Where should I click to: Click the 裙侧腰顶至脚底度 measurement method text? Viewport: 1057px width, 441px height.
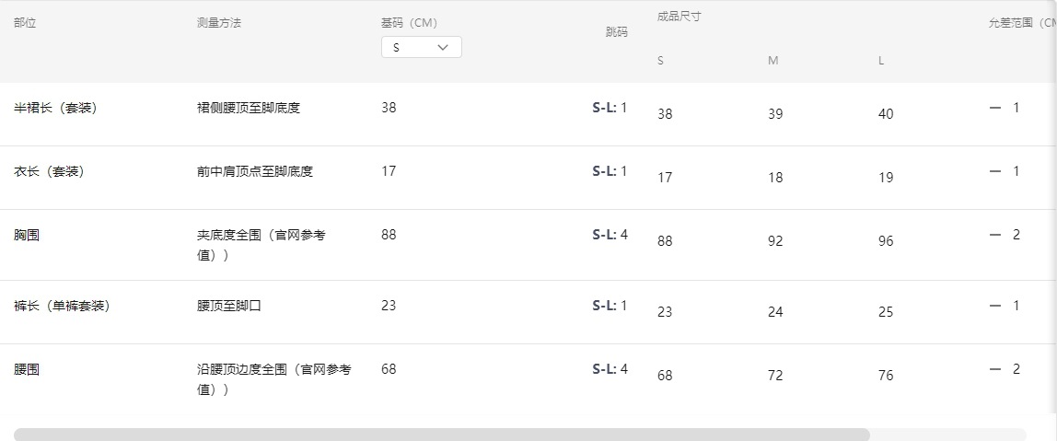coord(249,108)
